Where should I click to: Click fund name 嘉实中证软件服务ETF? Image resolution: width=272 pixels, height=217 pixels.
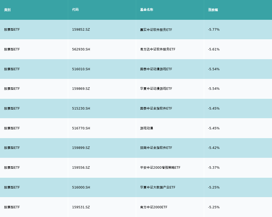point(156,30)
